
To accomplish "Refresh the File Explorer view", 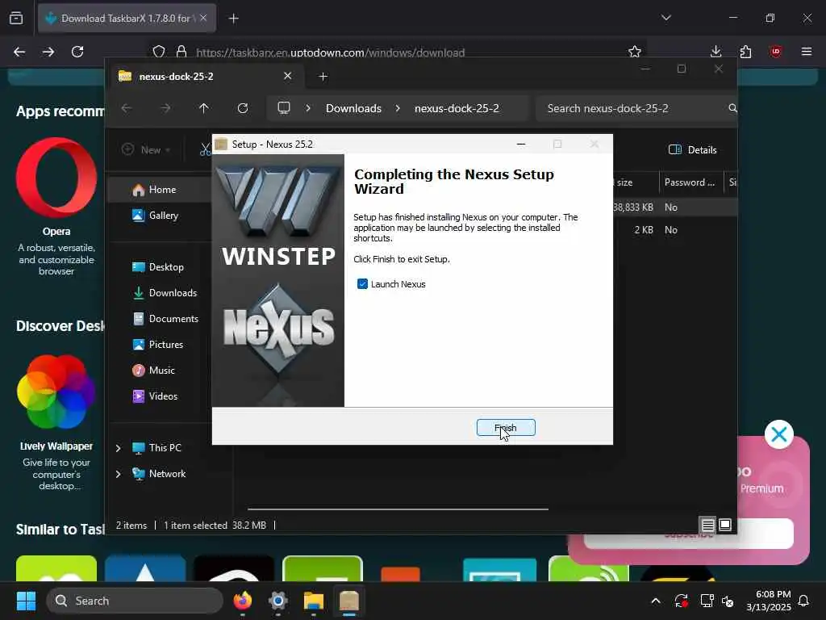I will pyautogui.click(x=243, y=108).
